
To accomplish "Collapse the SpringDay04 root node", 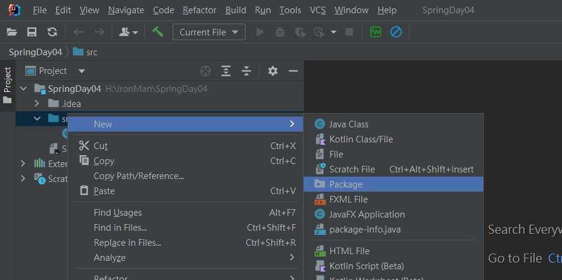I will click(x=23, y=89).
